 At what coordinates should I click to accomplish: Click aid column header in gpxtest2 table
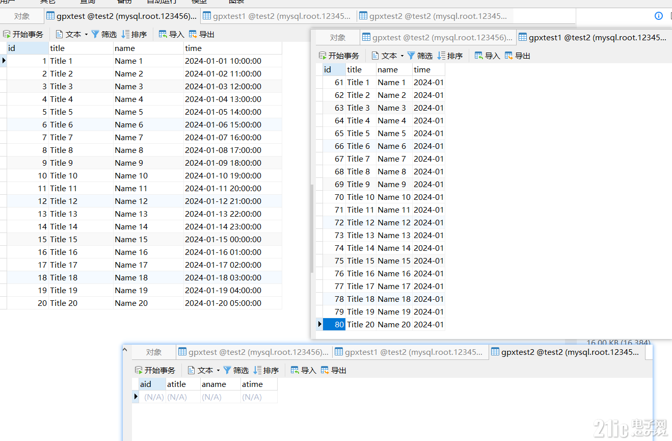tap(152, 384)
